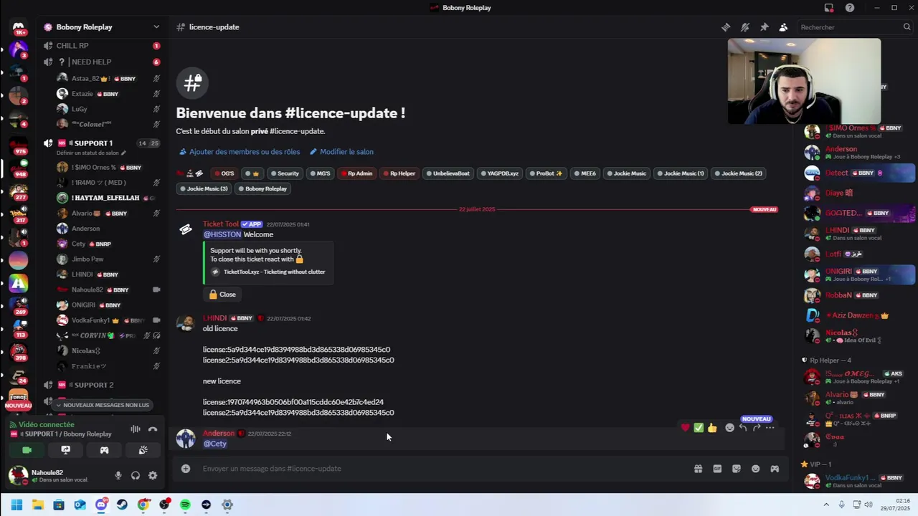Image resolution: width=918 pixels, height=516 pixels.
Task: Click the forward arrow on message toolbar
Action: 757,428
